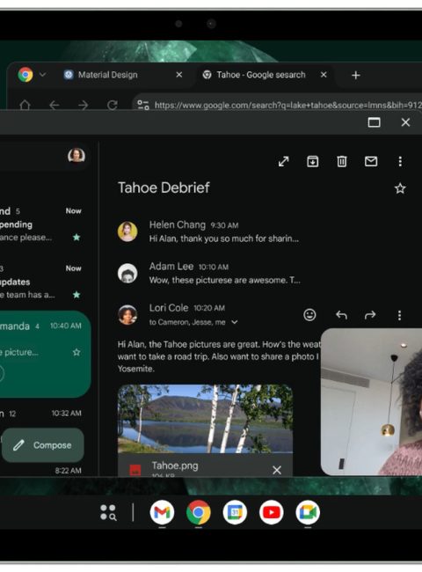
Task: Star the Tahoe Debrief conversation
Action: 400,188
